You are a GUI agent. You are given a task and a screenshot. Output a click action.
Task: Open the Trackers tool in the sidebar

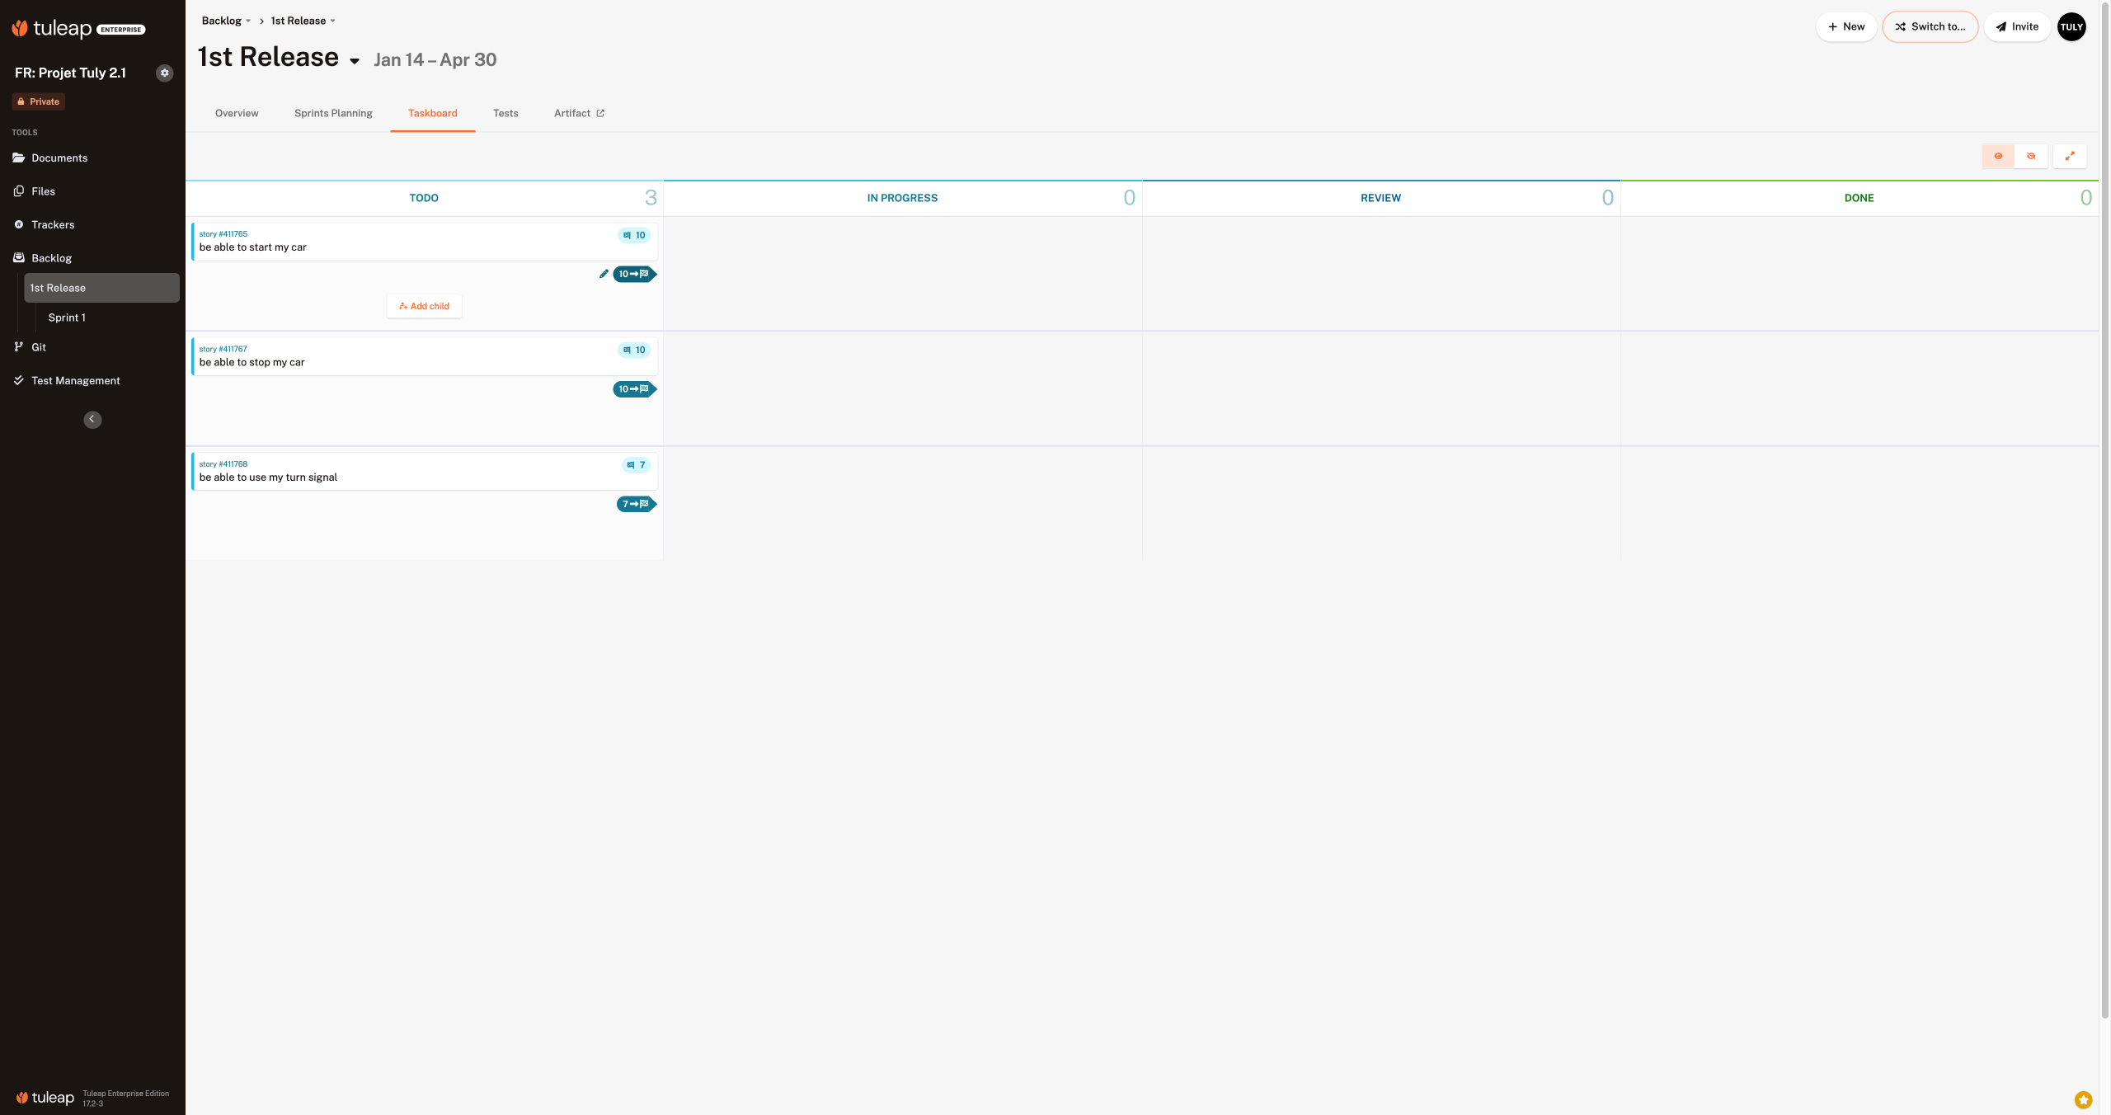pyautogui.click(x=53, y=224)
